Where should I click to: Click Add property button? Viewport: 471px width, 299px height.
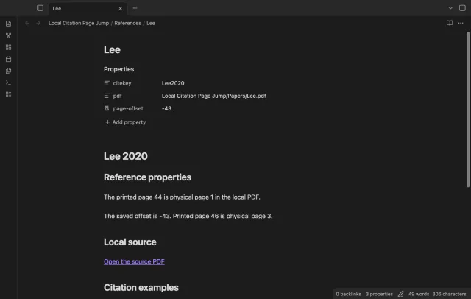126,122
